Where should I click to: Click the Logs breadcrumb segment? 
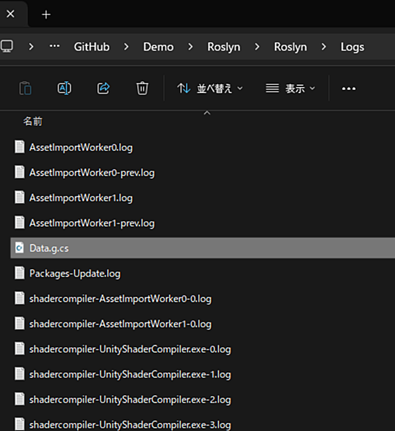(x=352, y=47)
